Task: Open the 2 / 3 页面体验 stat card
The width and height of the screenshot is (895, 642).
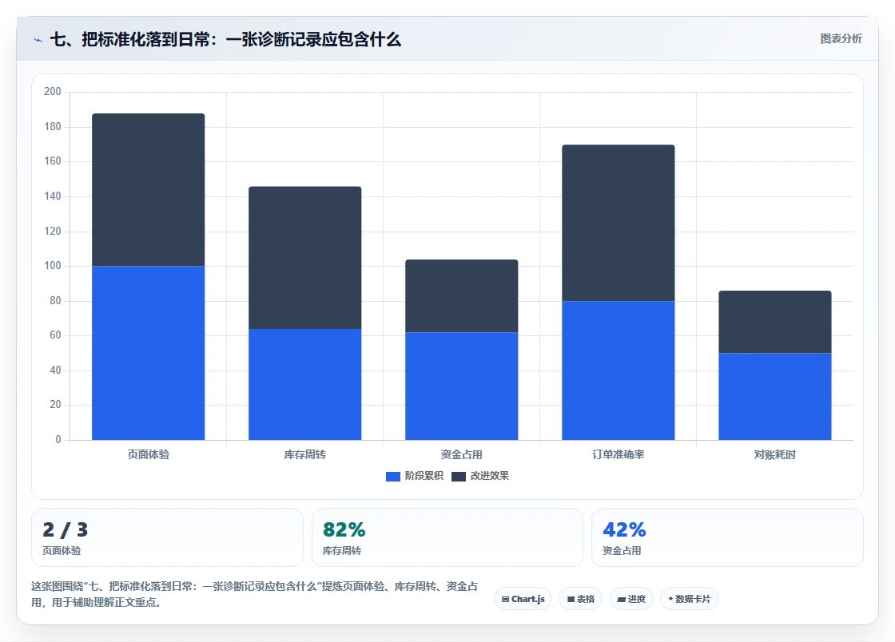Action: pos(167,537)
